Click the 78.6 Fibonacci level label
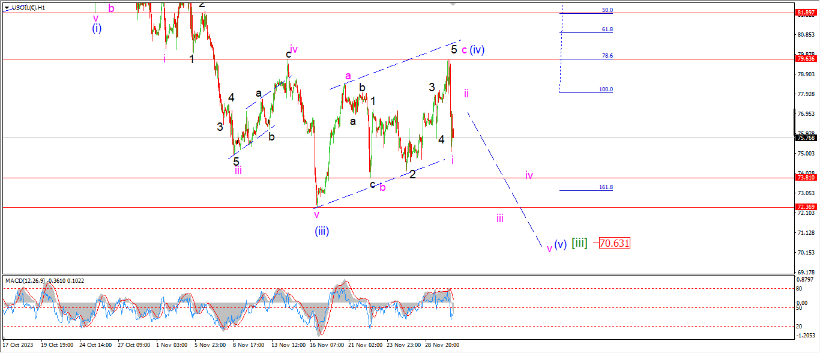Viewport: 820px width, 353px height. (607, 56)
